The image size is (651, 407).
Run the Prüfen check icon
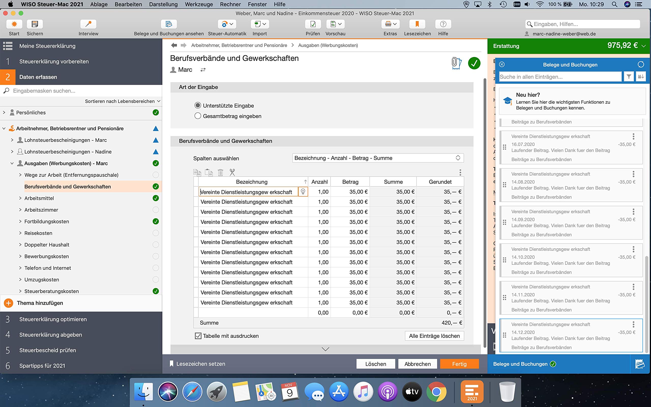(313, 24)
